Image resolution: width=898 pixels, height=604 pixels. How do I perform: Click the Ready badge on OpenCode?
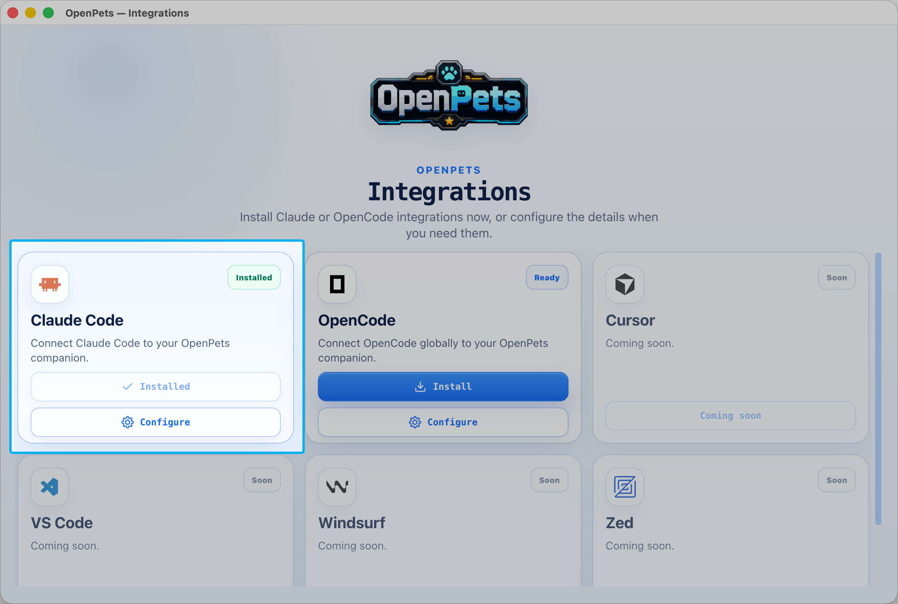[547, 278]
